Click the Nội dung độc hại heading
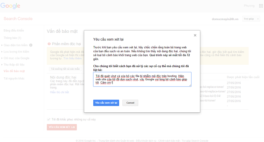The height and width of the screenshot is (142, 264). (x=63, y=77)
